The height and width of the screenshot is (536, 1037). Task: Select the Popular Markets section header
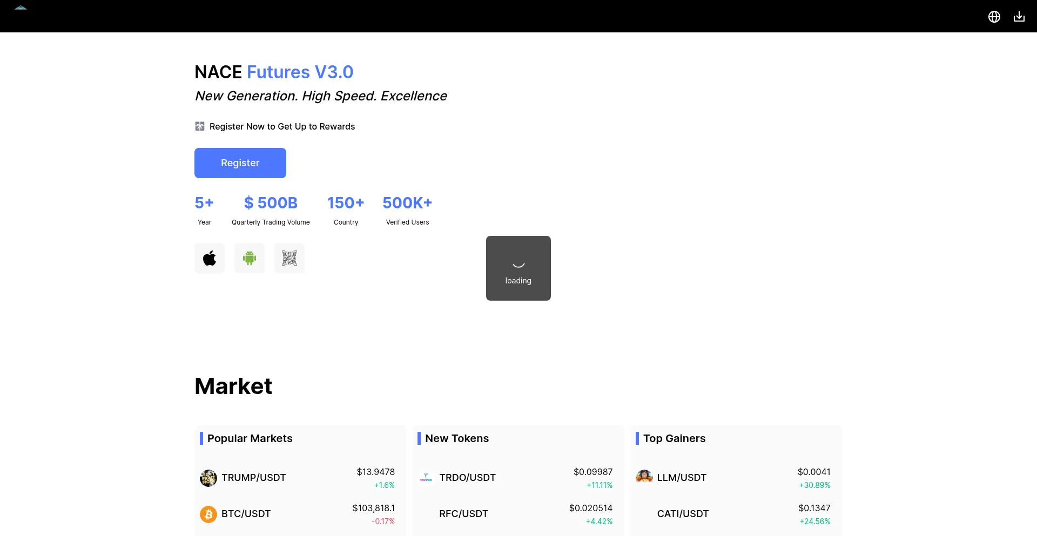click(x=250, y=438)
